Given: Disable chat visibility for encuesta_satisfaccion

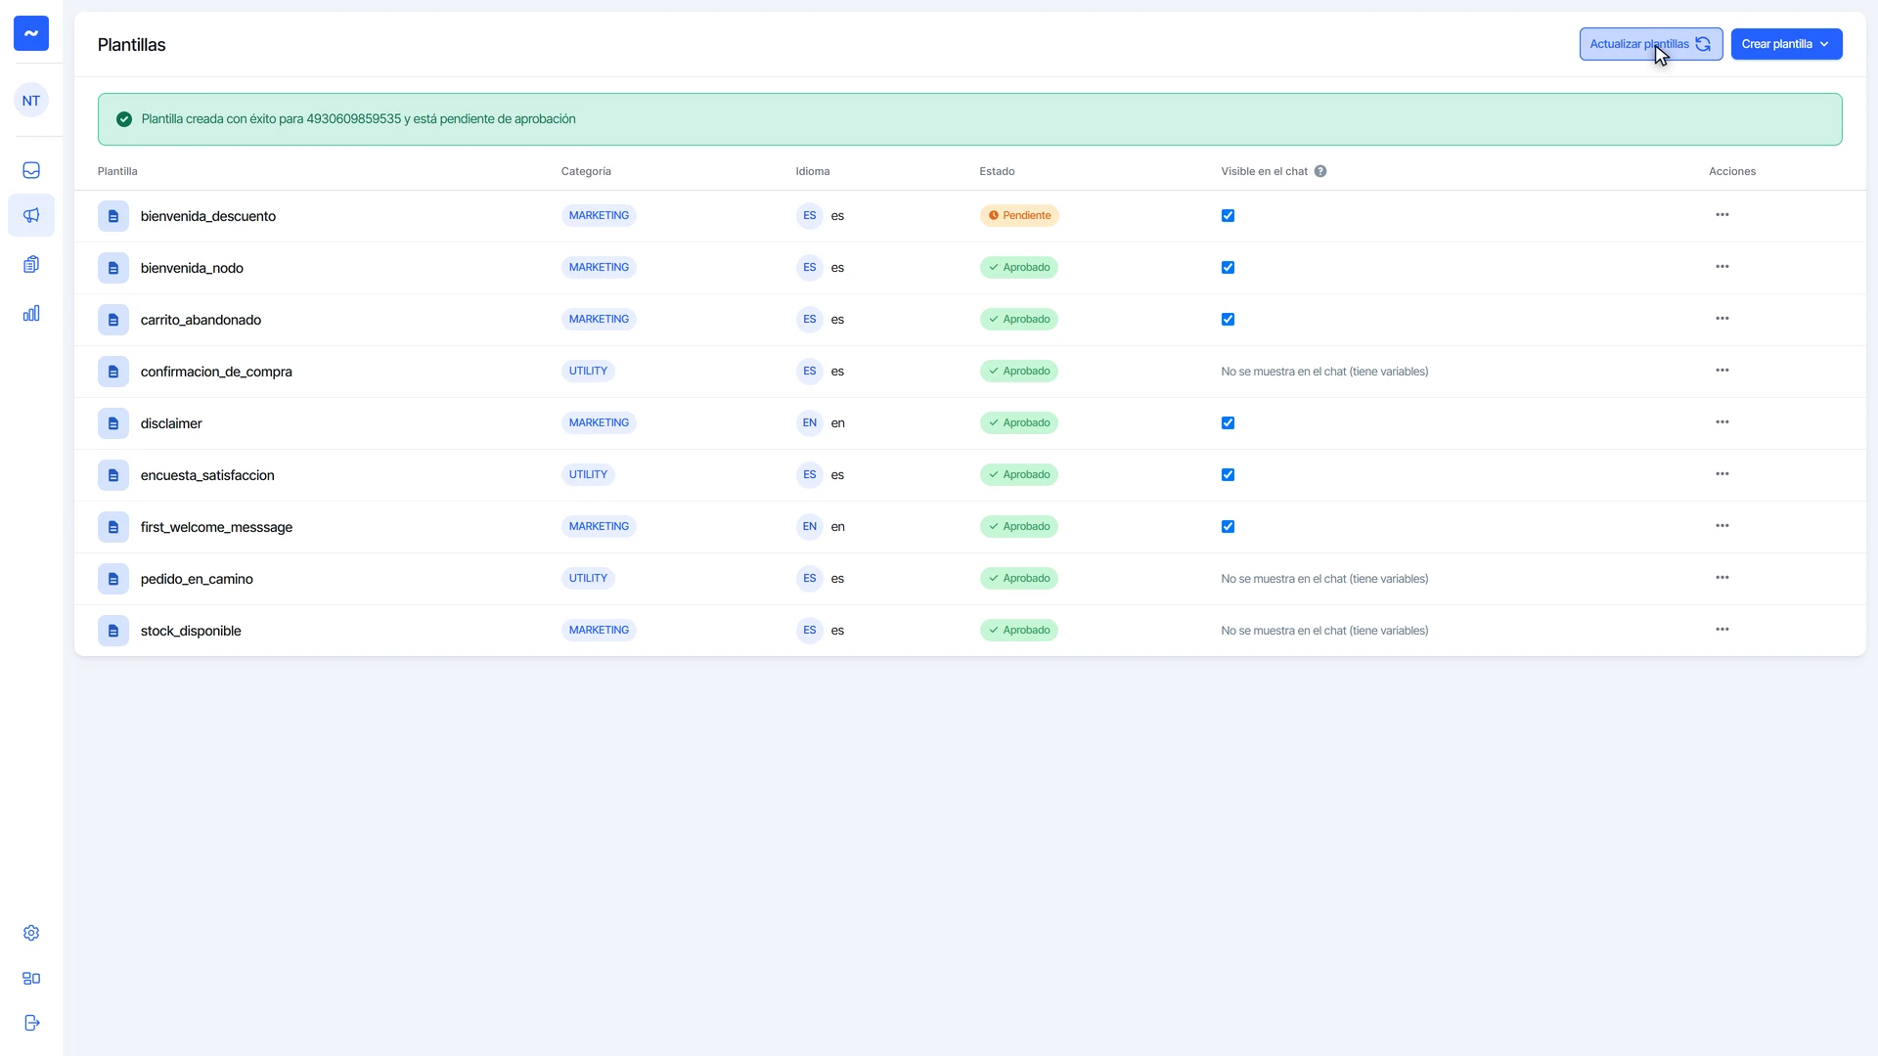Looking at the screenshot, I should click(1228, 475).
